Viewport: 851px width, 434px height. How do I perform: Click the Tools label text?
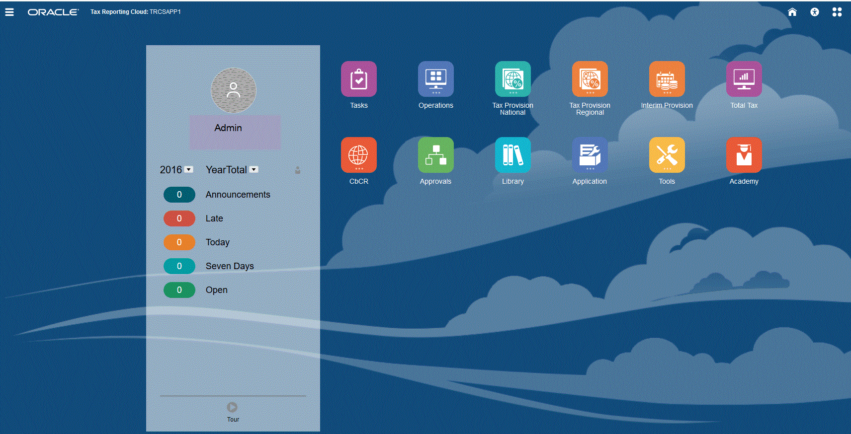tap(667, 181)
